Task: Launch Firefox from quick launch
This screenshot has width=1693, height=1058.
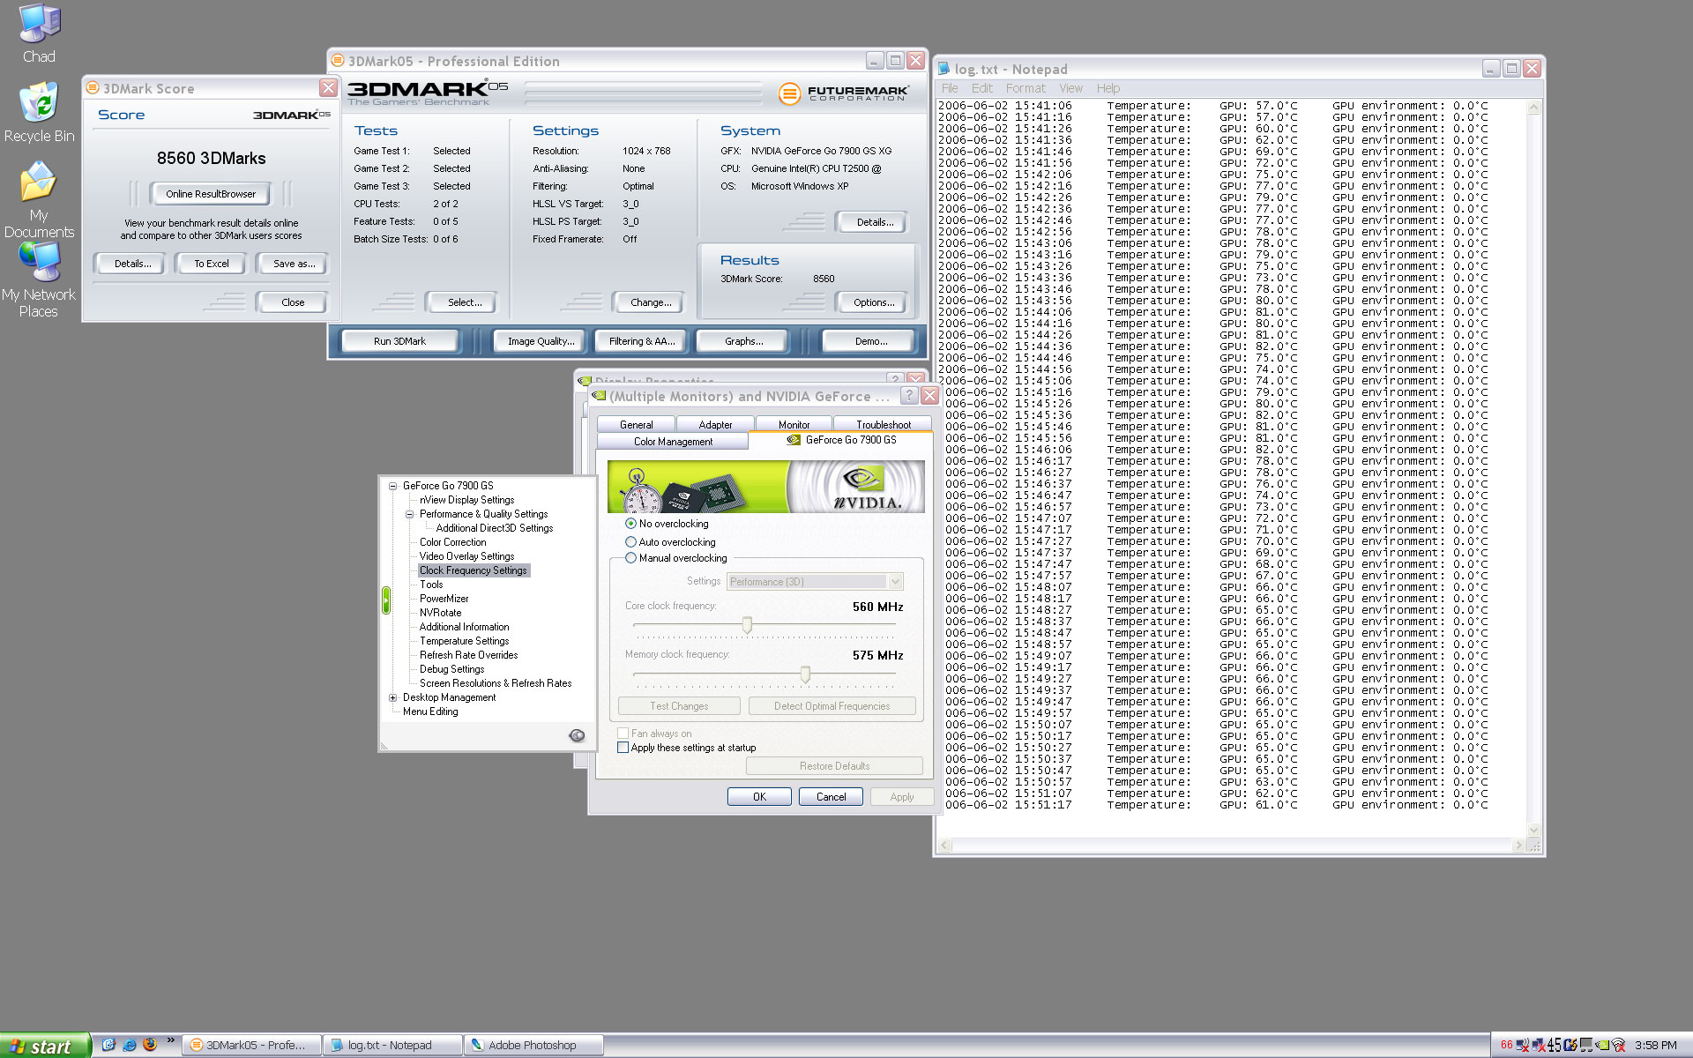Action: [x=150, y=1045]
